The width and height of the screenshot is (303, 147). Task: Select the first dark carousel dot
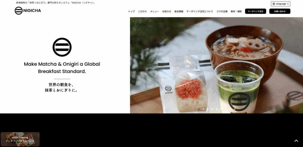[199, 109]
